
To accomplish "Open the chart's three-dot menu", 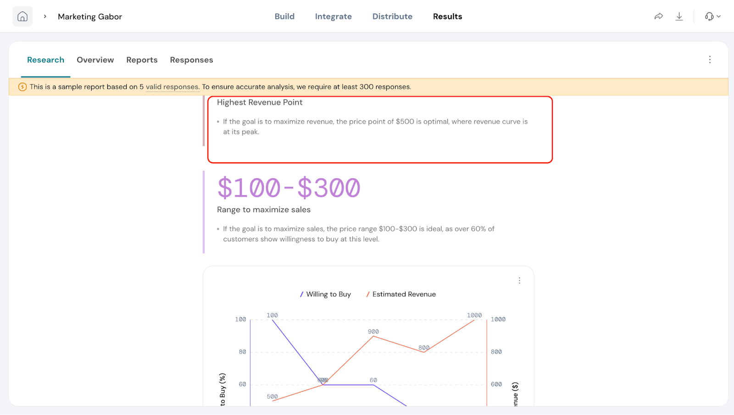I will point(519,280).
